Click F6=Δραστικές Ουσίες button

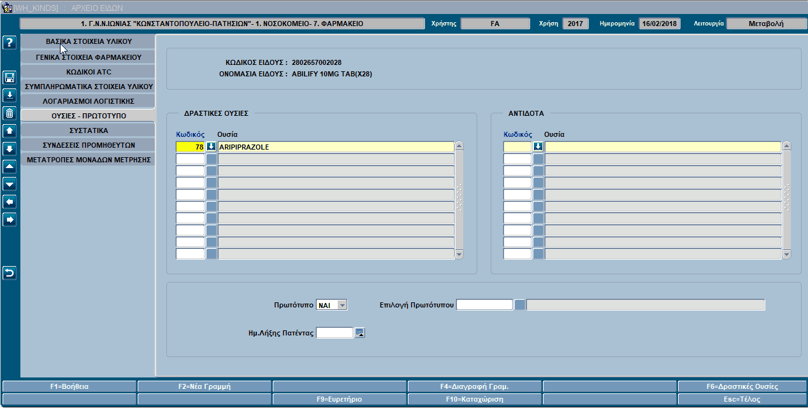pyautogui.click(x=743, y=386)
